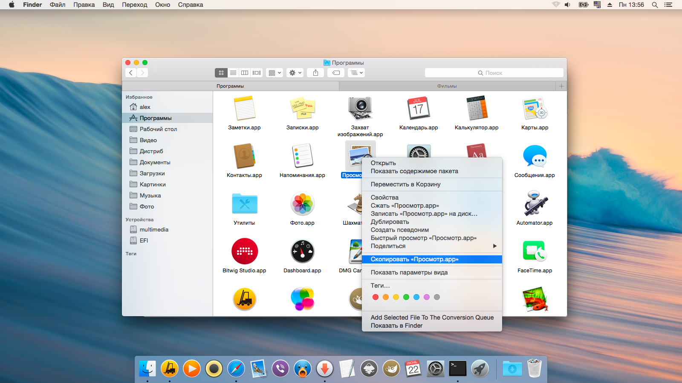Open Terminal from the Dock
Screen dimensions: 682x383
click(458, 369)
